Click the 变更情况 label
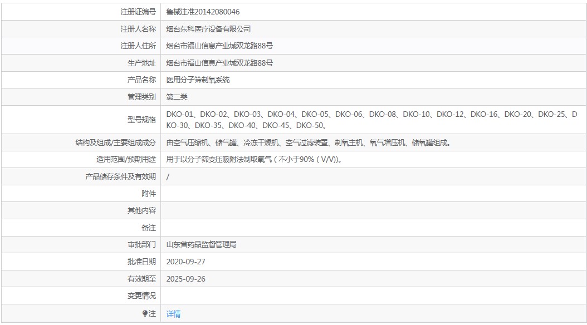The image size is (587, 325). coord(141,296)
